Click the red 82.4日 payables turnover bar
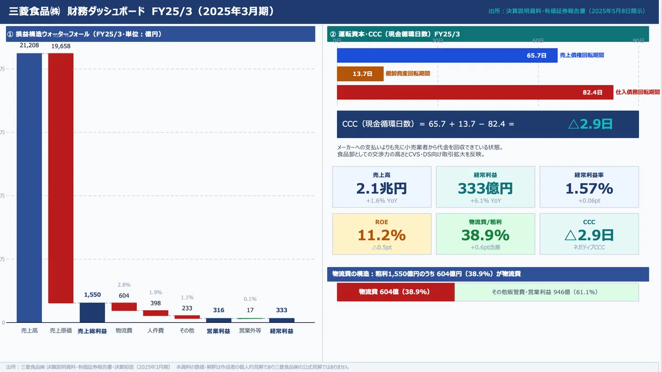Image resolution: width=662 pixels, height=372 pixels. 475,92
